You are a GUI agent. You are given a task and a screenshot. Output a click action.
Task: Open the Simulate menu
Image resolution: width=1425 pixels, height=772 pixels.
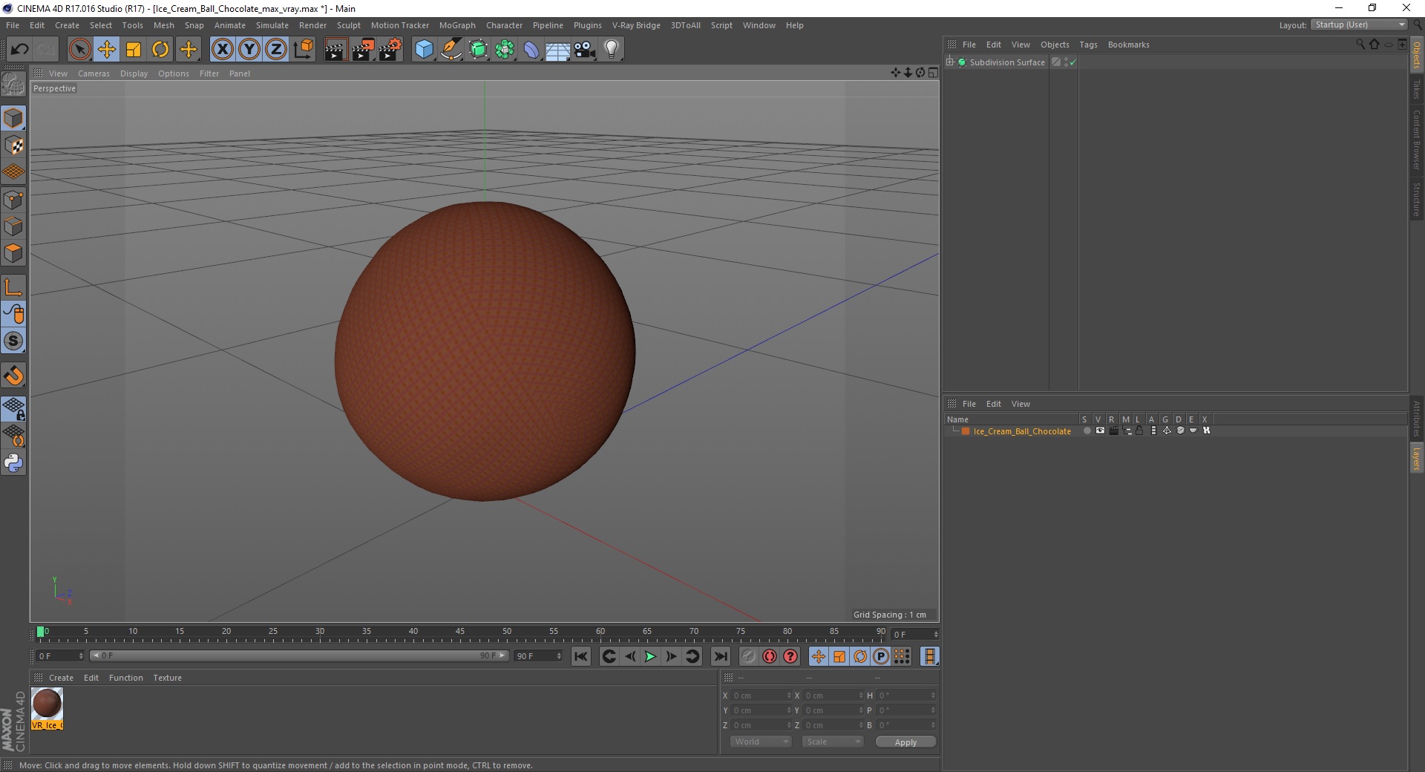pos(272,25)
